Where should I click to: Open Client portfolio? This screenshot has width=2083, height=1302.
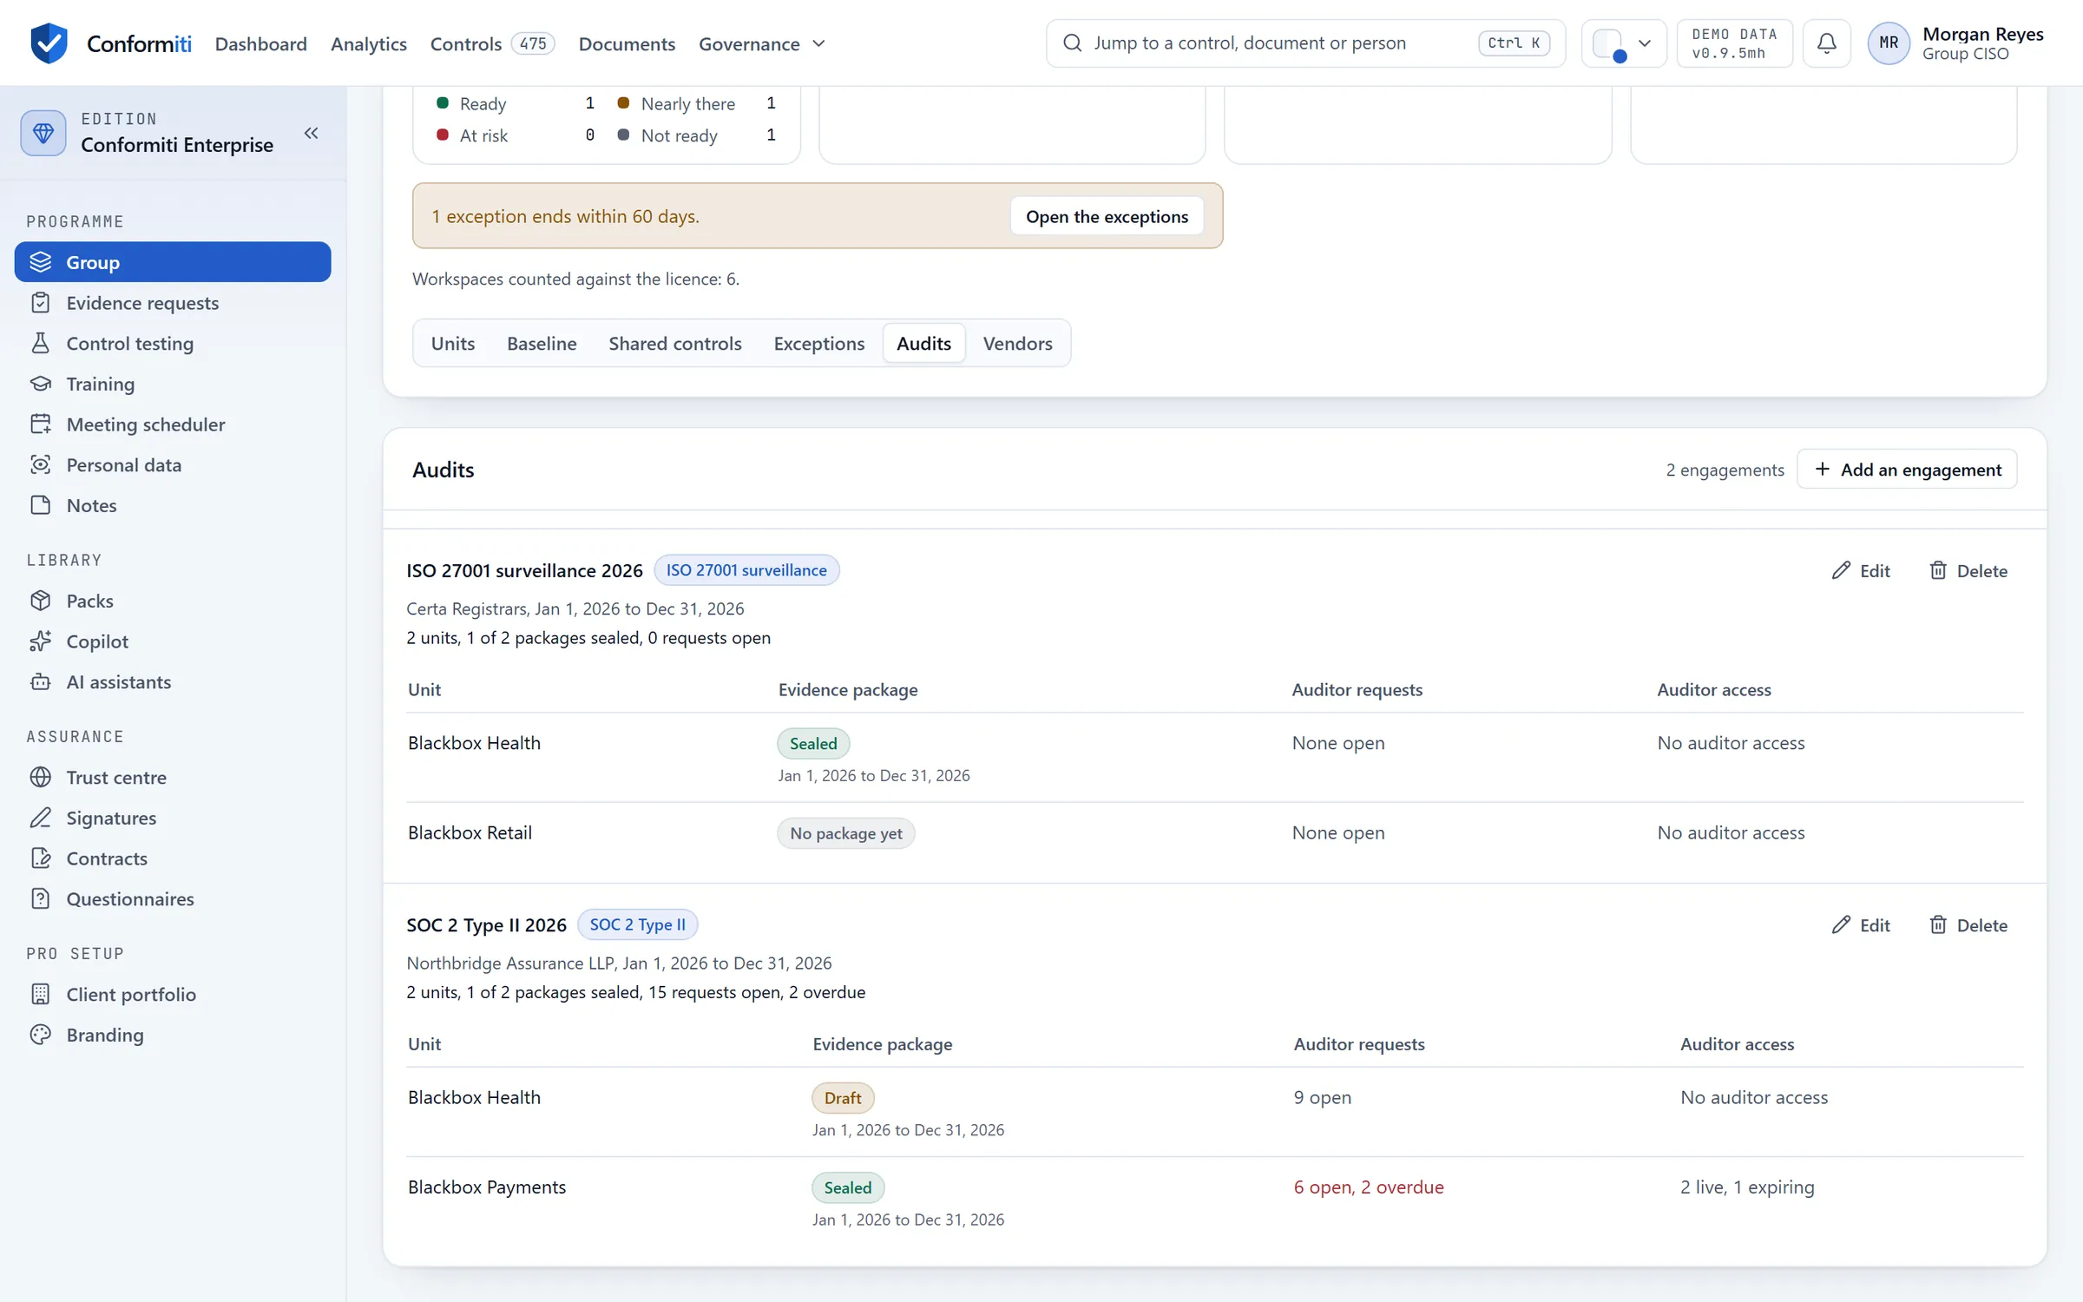pos(173,994)
